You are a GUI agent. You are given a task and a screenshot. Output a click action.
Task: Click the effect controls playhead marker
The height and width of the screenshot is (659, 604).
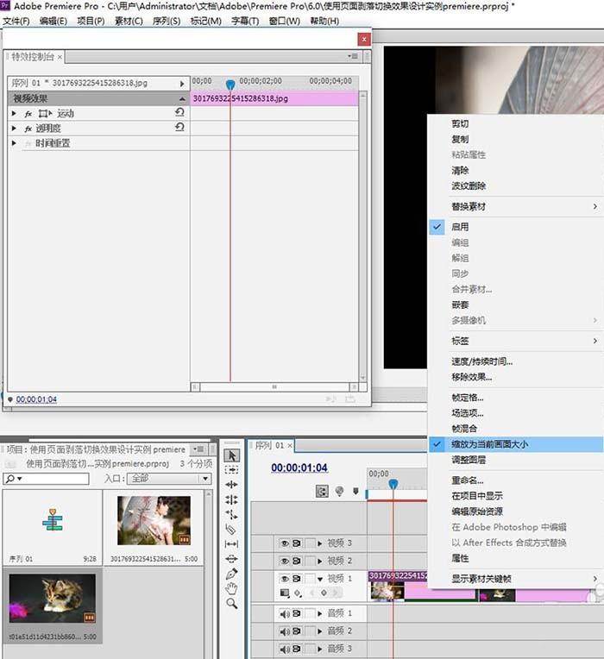pos(230,85)
